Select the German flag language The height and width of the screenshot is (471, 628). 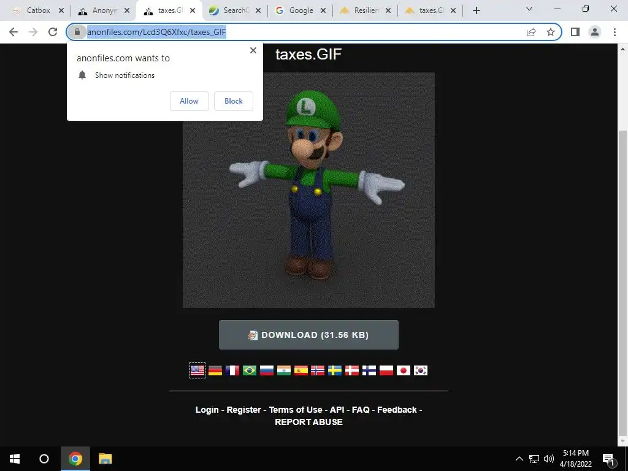[215, 370]
